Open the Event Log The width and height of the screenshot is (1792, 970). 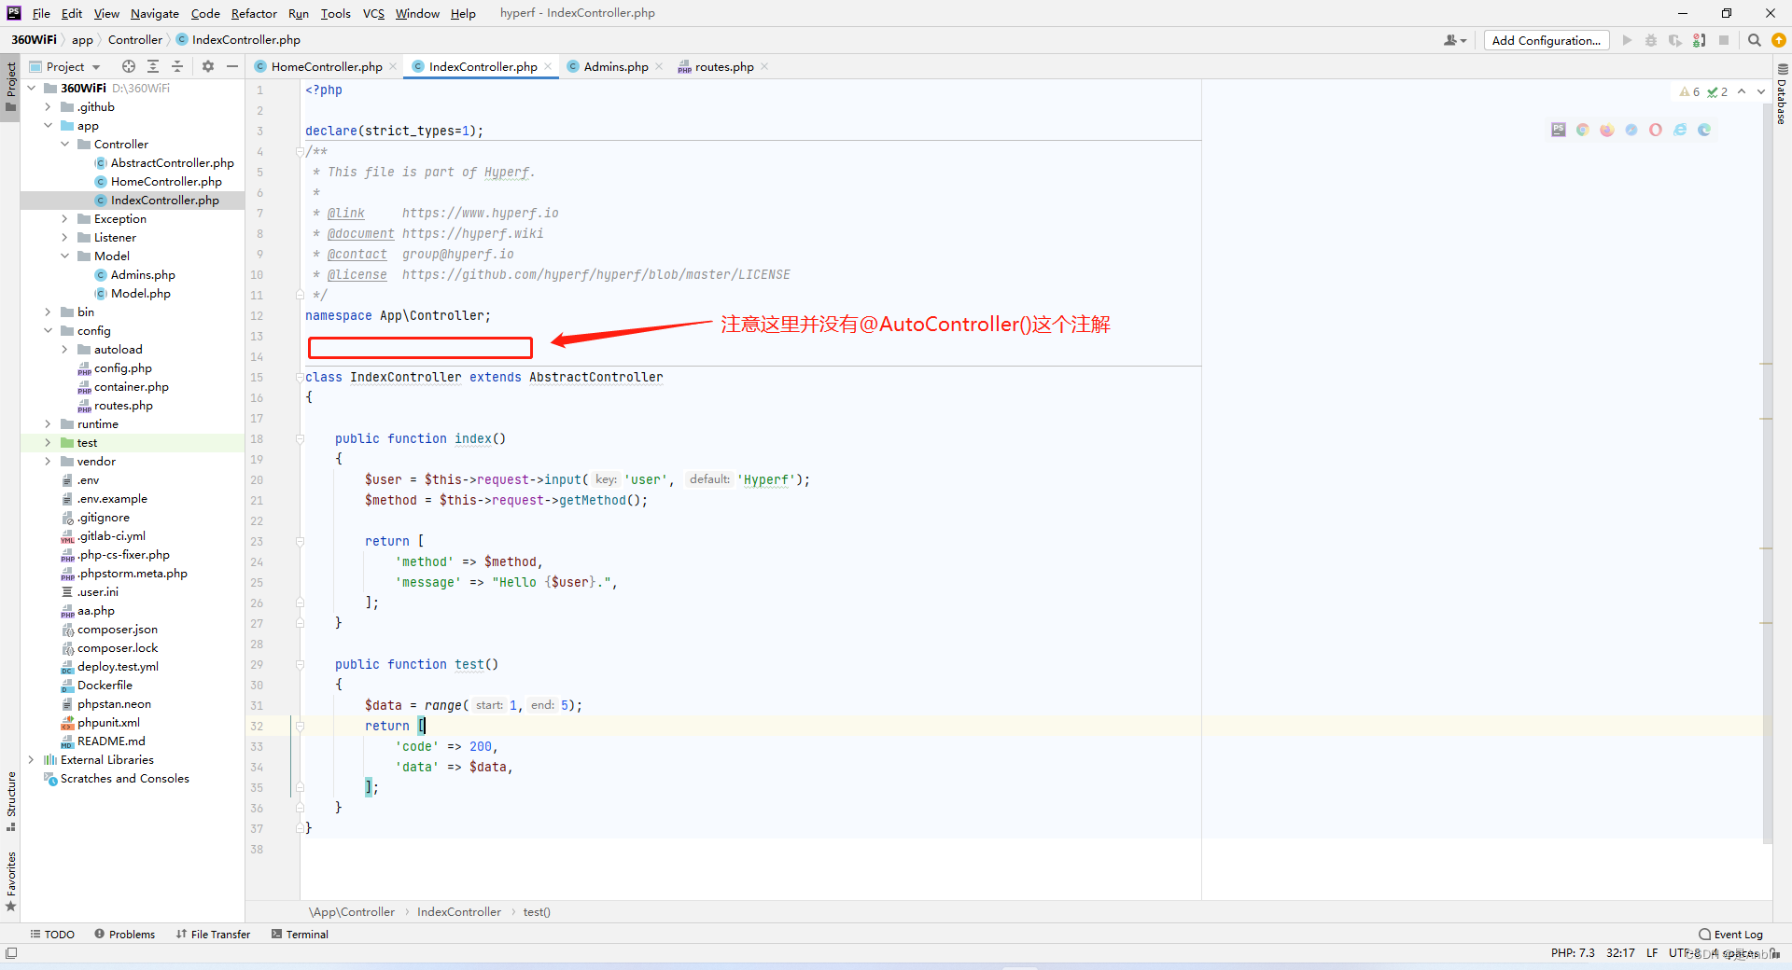(1738, 934)
